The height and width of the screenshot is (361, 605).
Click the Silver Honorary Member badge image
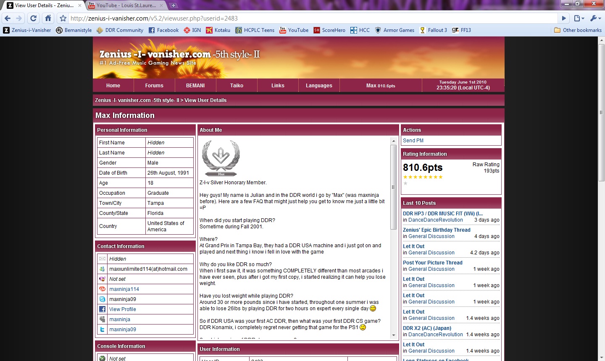(221, 158)
